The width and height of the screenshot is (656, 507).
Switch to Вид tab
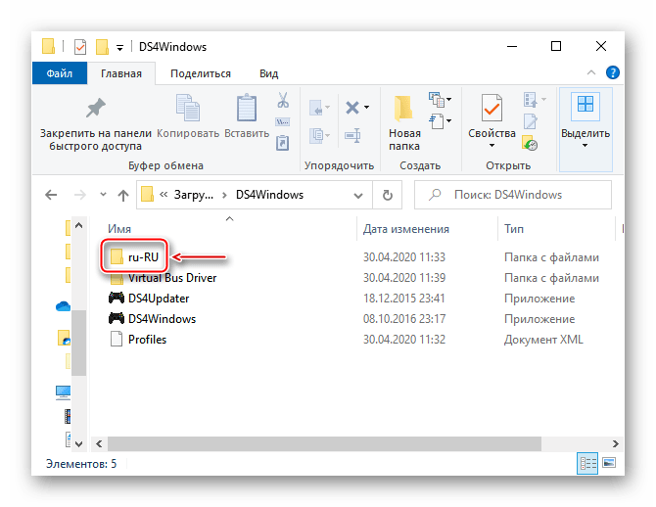(x=268, y=73)
